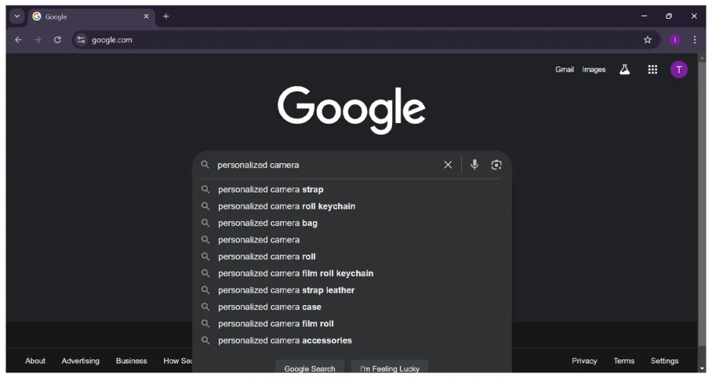This screenshot has height=378, width=712.
Task: Open Google account T avatar
Action: [679, 69]
